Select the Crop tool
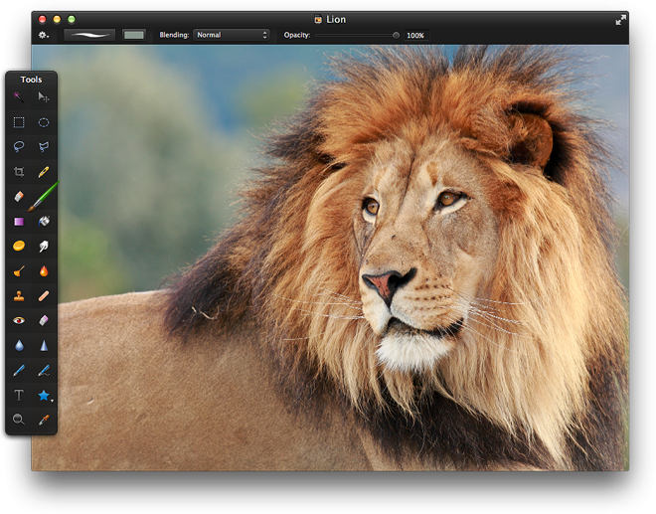The height and width of the screenshot is (514, 656). [x=19, y=172]
